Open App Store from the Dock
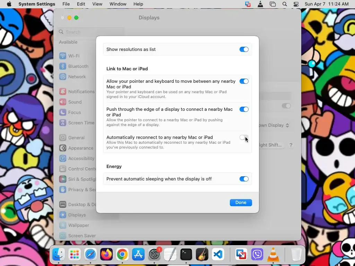Image resolution: width=355 pixels, height=266 pixels. tap(138, 255)
